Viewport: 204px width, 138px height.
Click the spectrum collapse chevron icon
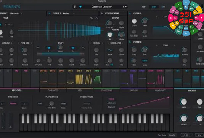pyautogui.click(x=97, y=18)
